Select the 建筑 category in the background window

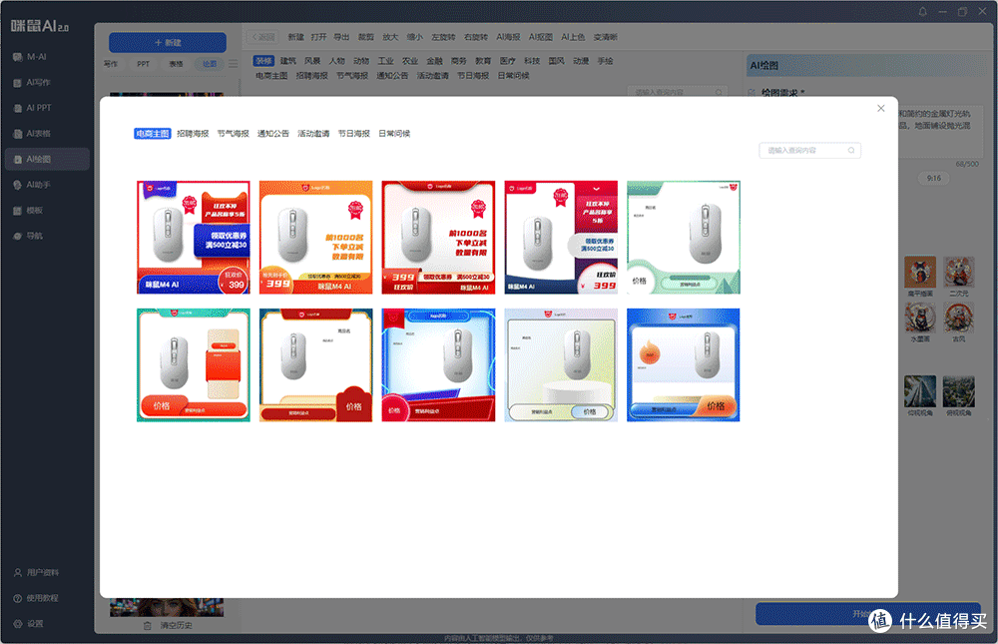(288, 61)
